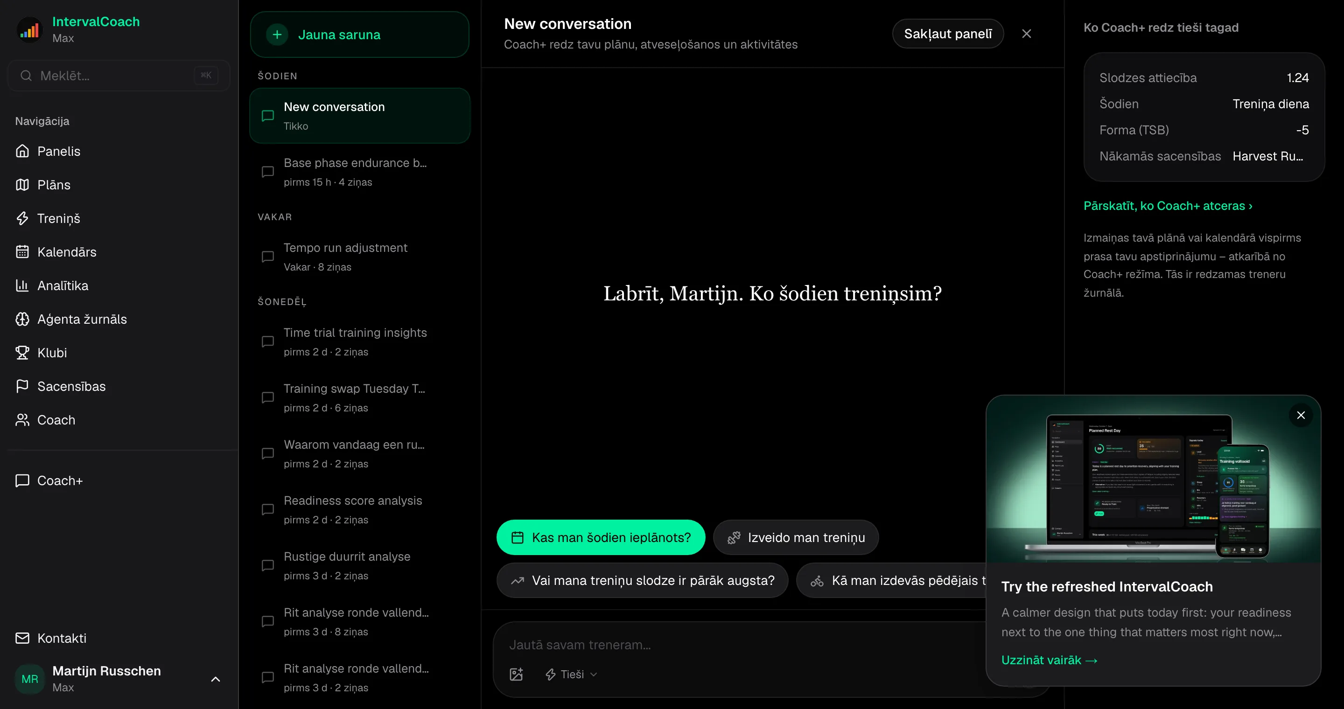Image resolution: width=1344 pixels, height=709 pixels.
Task: Click the Klubi trophy icon
Action: click(x=22, y=353)
